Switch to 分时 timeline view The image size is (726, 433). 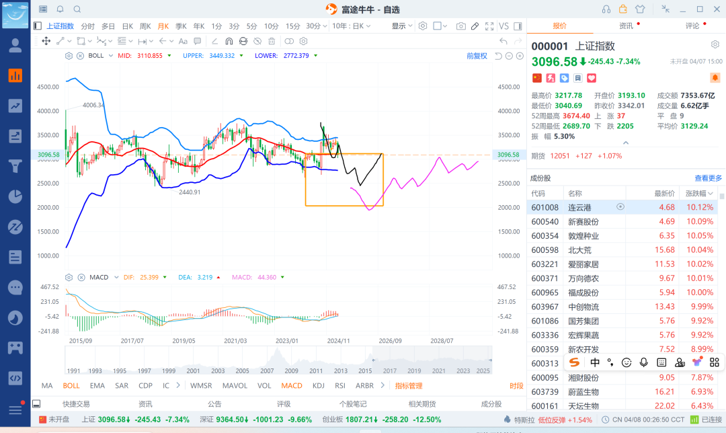pyautogui.click(x=87, y=26)
